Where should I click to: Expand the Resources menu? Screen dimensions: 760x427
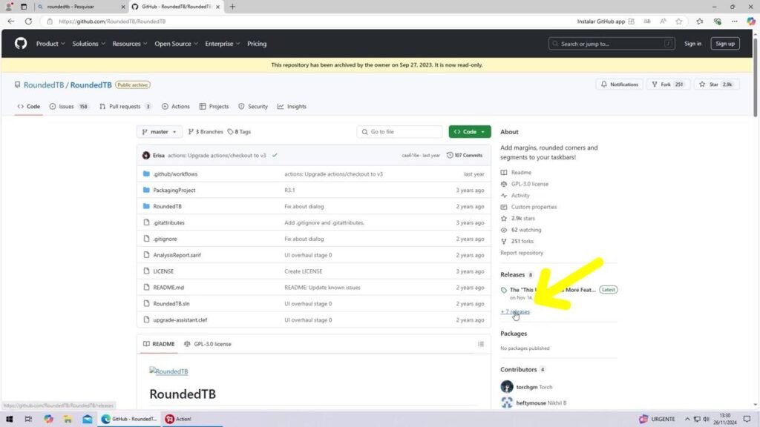130,44
